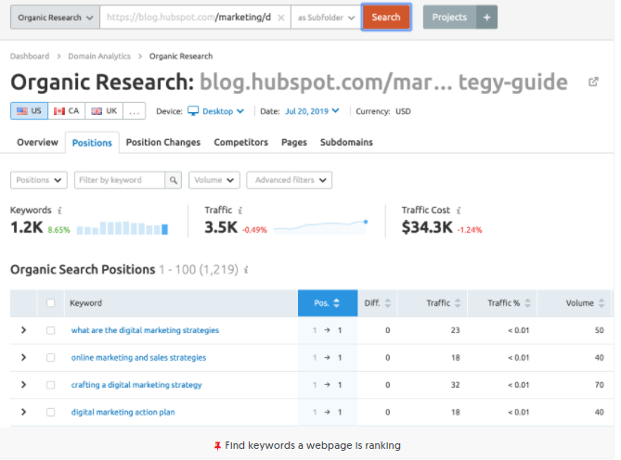Image resolution: width=621 pixels, height=460 pixels.
Task: Select the US flag database
Action: click(29, 110)
